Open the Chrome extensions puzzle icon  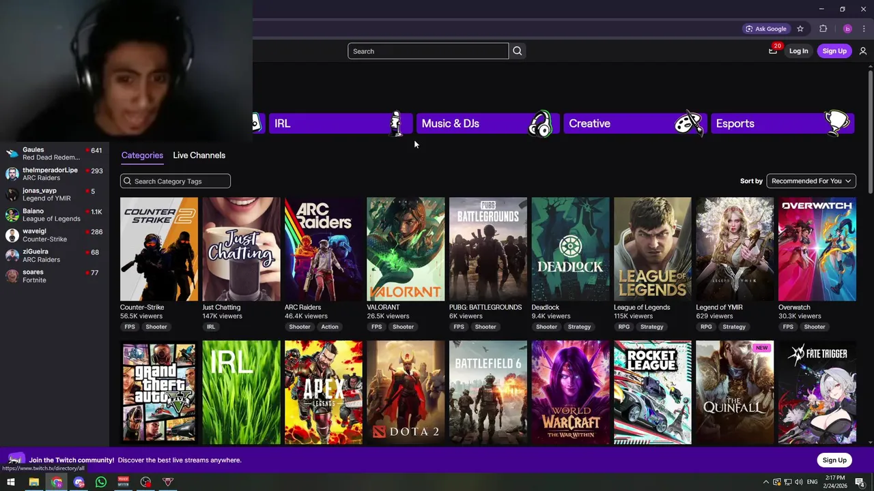(x=823, y=29)
